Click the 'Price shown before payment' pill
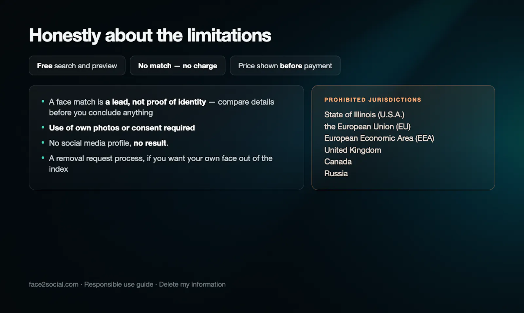 (x=285, y=65)
